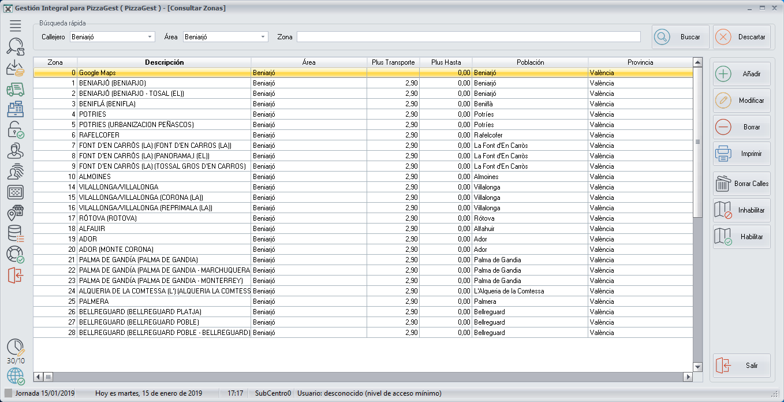Click Inhabilitar to disable the zone

click(742, 210)
